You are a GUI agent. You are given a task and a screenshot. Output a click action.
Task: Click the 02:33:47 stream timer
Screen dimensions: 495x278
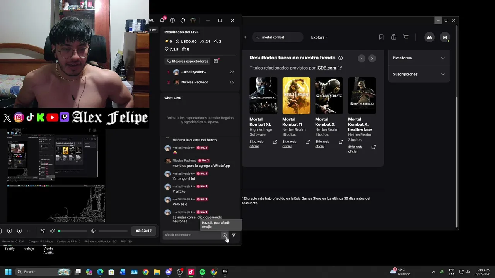pos(143,231)
